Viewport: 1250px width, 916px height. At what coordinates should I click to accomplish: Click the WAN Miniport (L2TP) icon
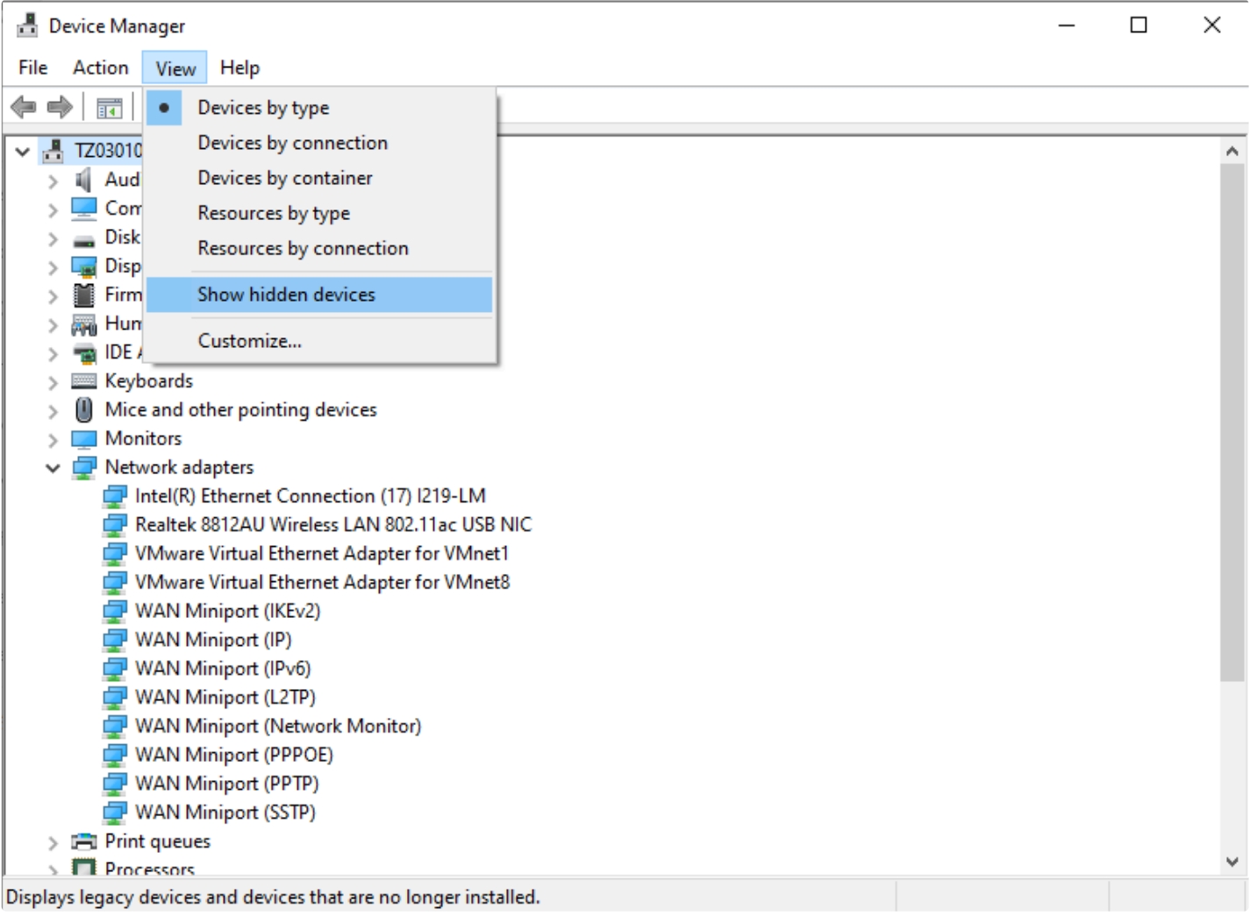click(115, 698)
